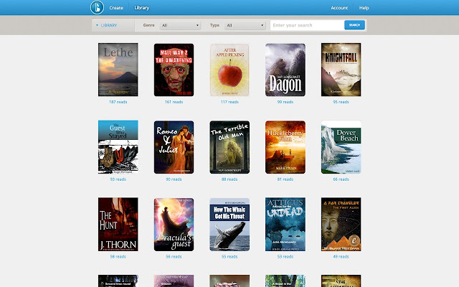Click the 161 reads link
The image size is (459, 287).
pos(174,102)
